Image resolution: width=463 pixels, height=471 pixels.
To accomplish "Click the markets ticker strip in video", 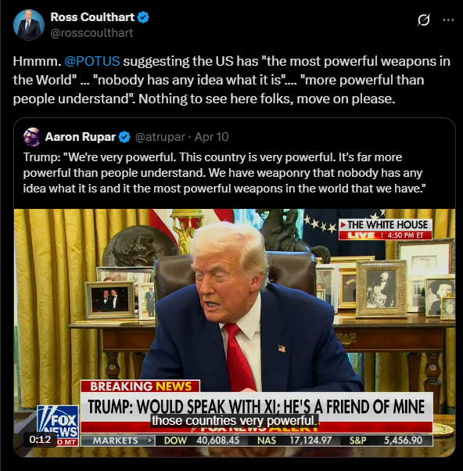I will coord(257,440).
